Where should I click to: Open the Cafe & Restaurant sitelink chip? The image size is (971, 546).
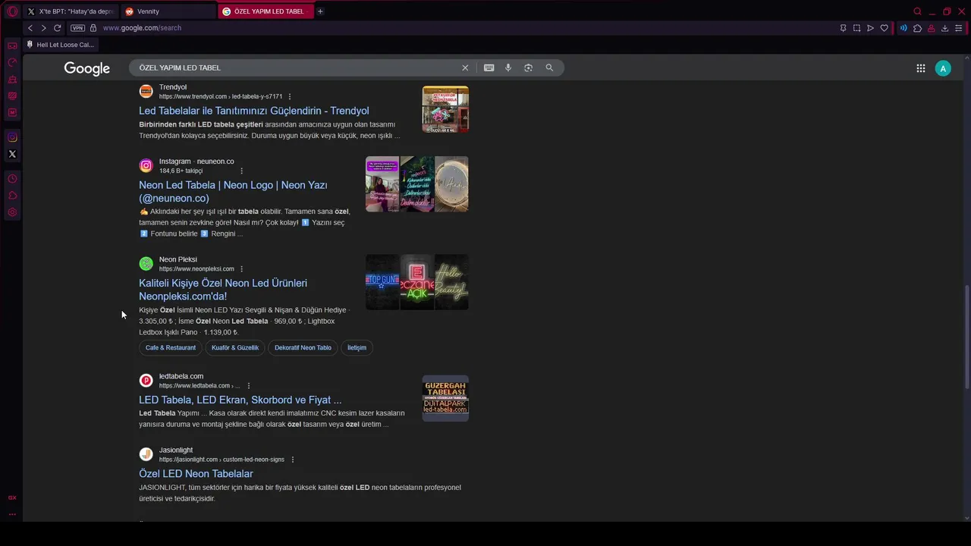click(x=171, y=347)
